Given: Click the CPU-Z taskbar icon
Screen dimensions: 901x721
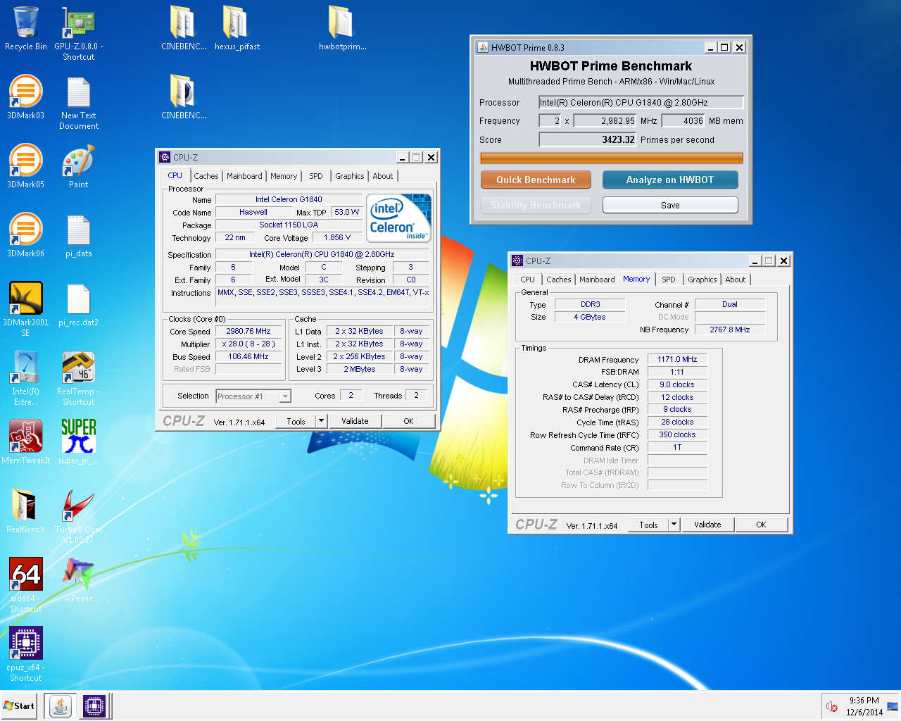Looking at the screenshot, I should (x=94, y=706).
